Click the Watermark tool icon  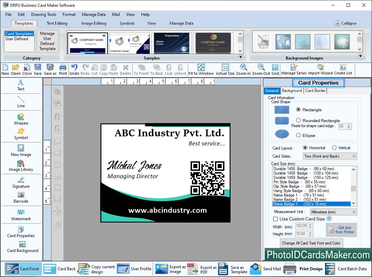21,214
